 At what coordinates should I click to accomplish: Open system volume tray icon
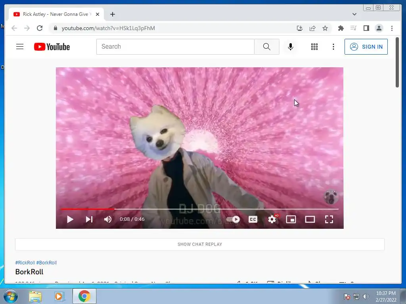tap(366, 296)
